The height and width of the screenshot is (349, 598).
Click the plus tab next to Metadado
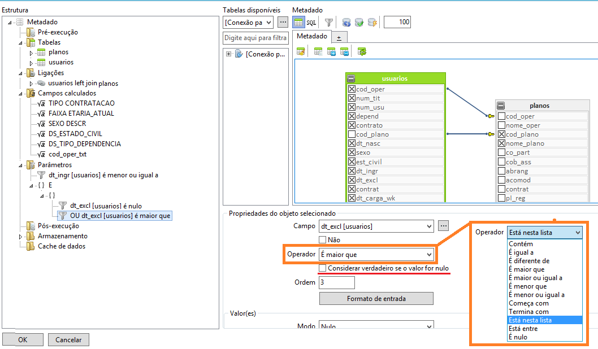(x=339, y=37)
